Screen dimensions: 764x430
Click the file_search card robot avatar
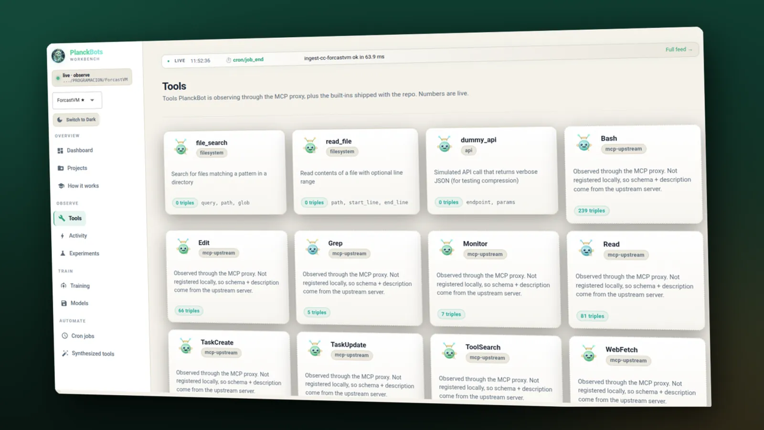click(181, 147)
